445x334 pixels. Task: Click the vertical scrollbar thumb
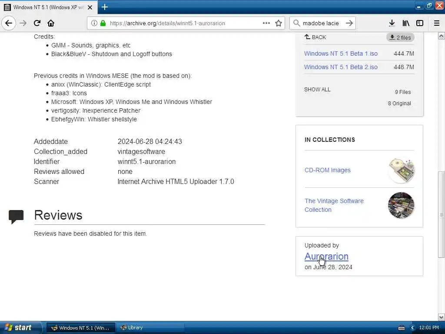pyautogui.click(x=441, y=214)
